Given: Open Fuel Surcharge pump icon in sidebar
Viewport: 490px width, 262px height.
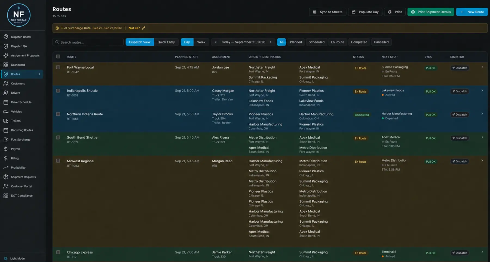Looking at the screenshot, I should 6,140.
